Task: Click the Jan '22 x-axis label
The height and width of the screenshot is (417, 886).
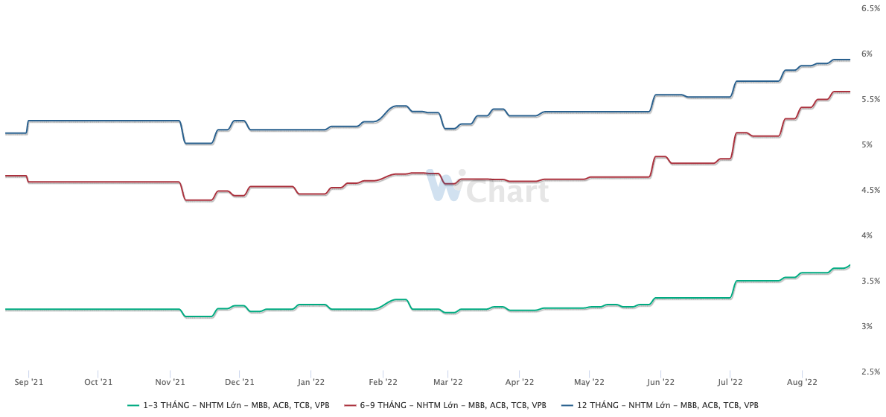Action: pyautogui.click(x=310, y=382)
